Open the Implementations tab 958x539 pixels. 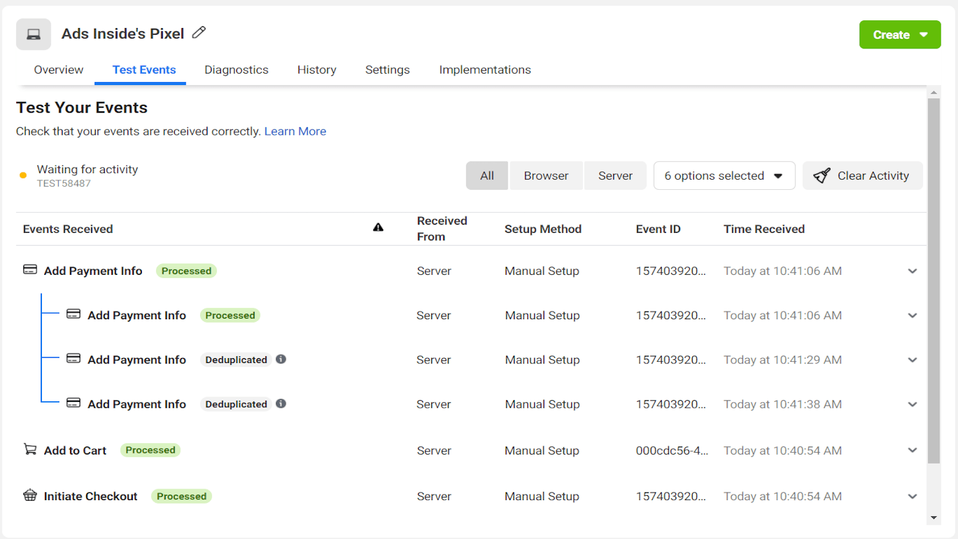click(x=484, y=69)
